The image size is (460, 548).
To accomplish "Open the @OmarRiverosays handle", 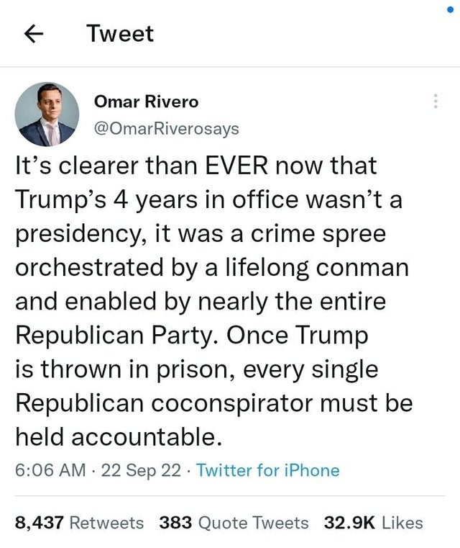I will [x=167, y=129].
